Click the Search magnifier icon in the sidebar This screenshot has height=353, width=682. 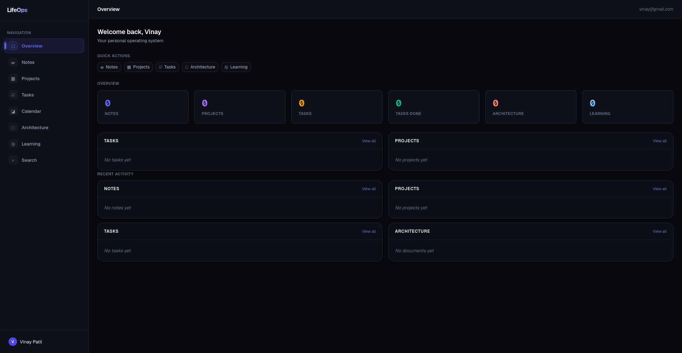pos(13,160)
